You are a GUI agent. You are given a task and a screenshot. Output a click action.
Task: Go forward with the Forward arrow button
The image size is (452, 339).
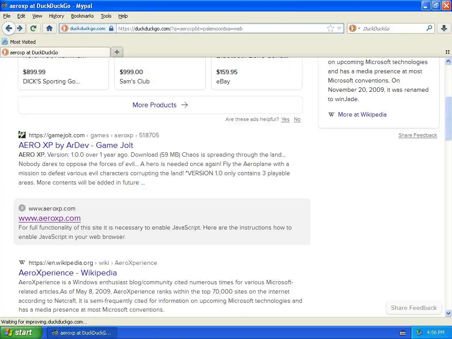pyautogui.click(x=20, y=28)
